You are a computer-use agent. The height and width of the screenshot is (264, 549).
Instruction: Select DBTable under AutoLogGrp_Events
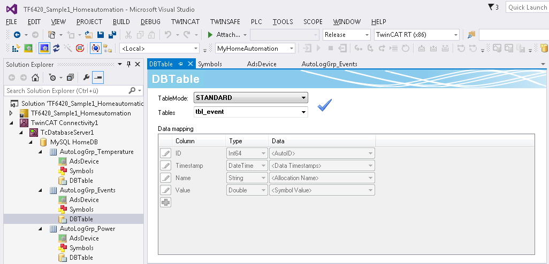[81, 219]
